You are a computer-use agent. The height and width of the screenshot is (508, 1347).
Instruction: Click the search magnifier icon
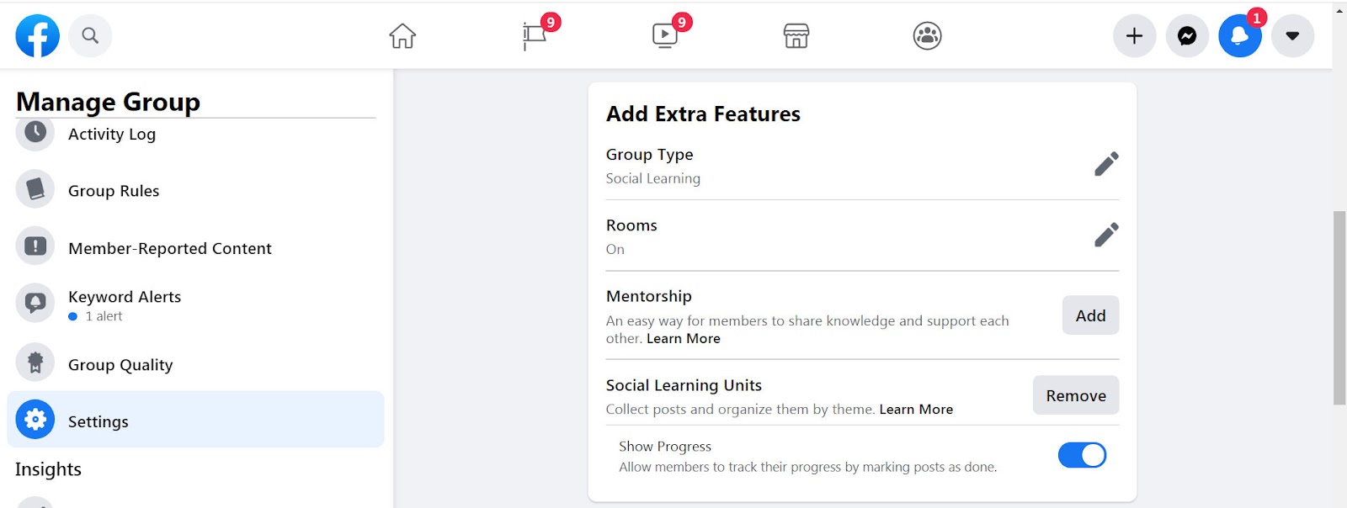[90, 35]
